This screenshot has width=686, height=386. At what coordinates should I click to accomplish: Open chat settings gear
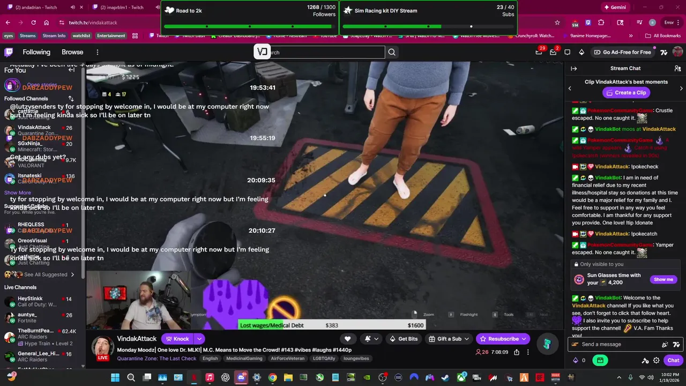click(x=656, y=360)
